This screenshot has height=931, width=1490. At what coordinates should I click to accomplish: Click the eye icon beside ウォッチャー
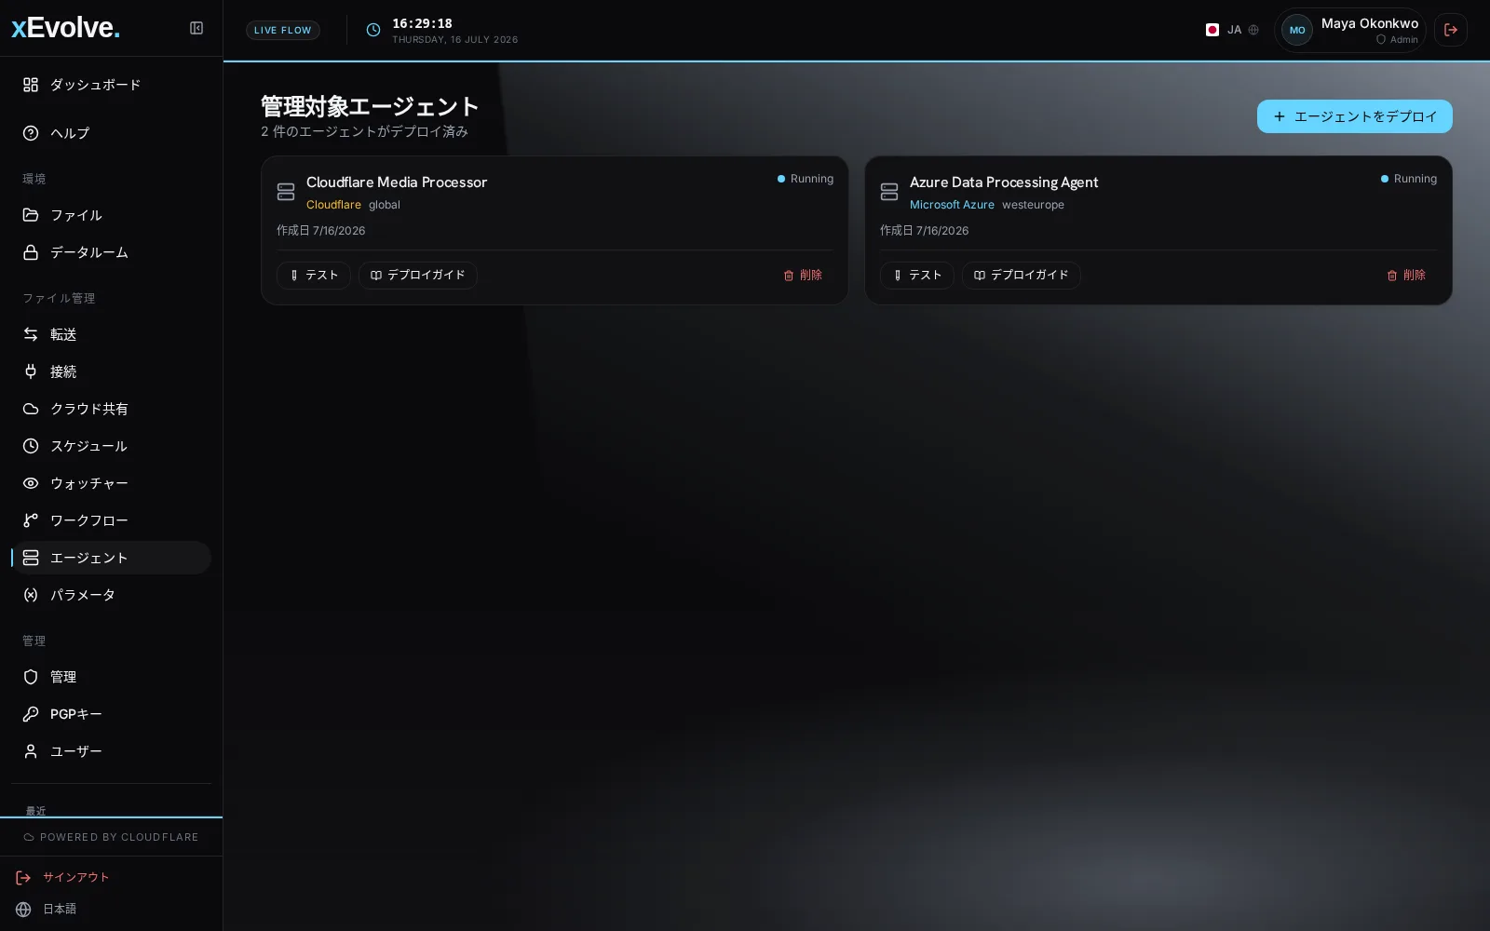click(x=31, y=483)
